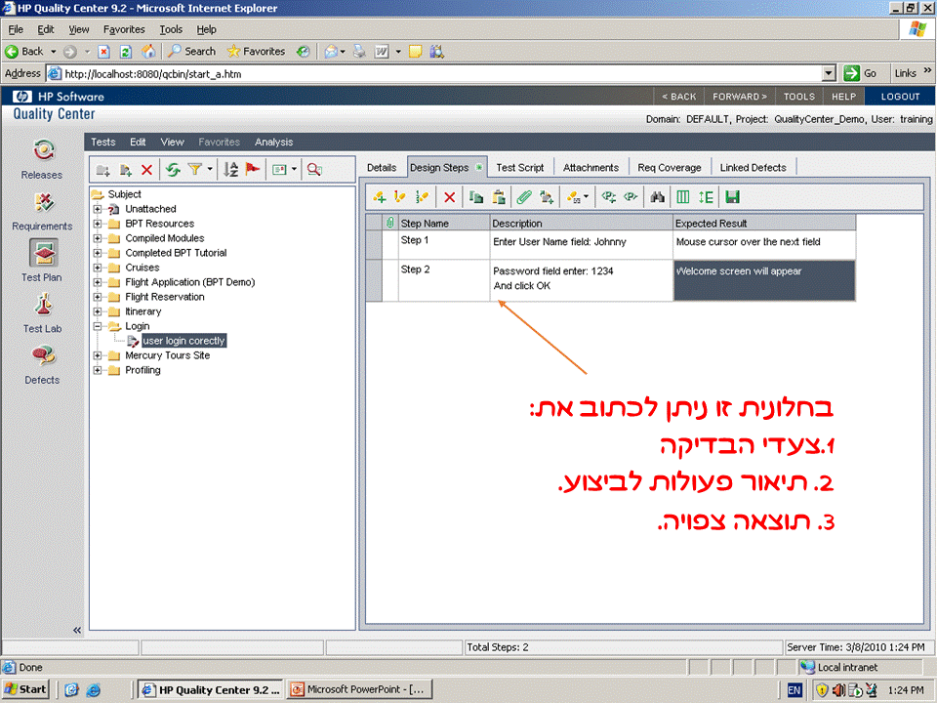Switch to Microsoft PowerPoint taskbar button
937x703 pixels.
pyautogui.click(x=358, y=689)
